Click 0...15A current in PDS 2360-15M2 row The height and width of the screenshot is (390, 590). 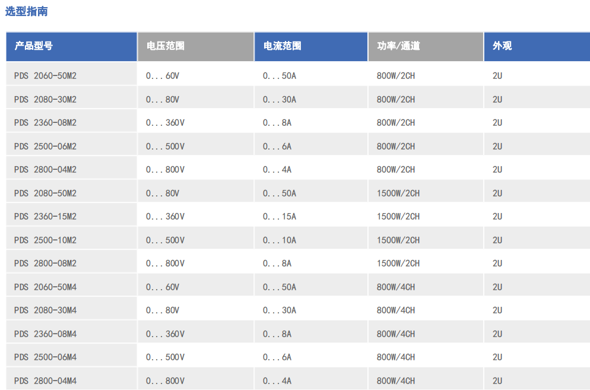click(280, 217)
